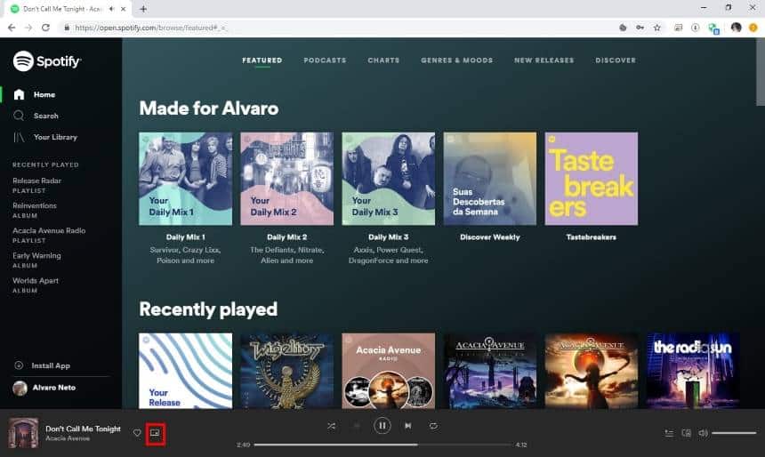Click the Tastebreakers title text
765x457 pixels.
click(592, 237)
